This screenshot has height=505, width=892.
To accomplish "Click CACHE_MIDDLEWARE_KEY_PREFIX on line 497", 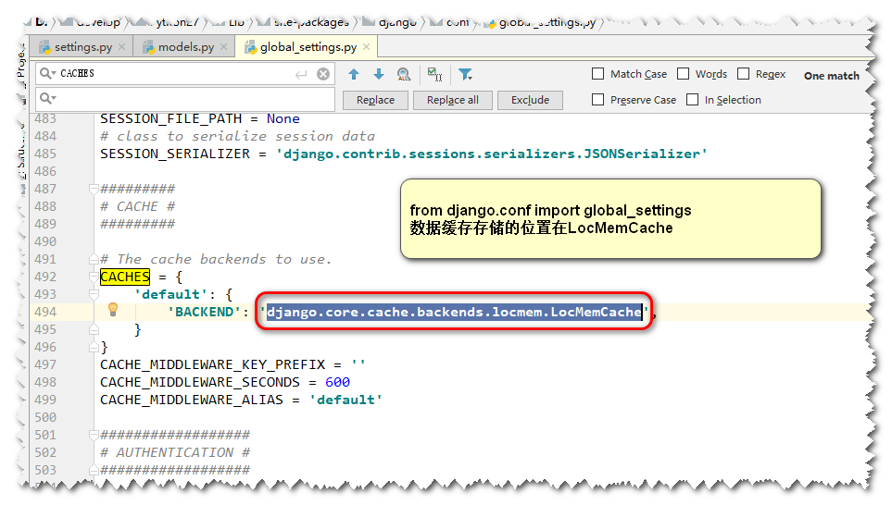I will (x=213, y=364).
